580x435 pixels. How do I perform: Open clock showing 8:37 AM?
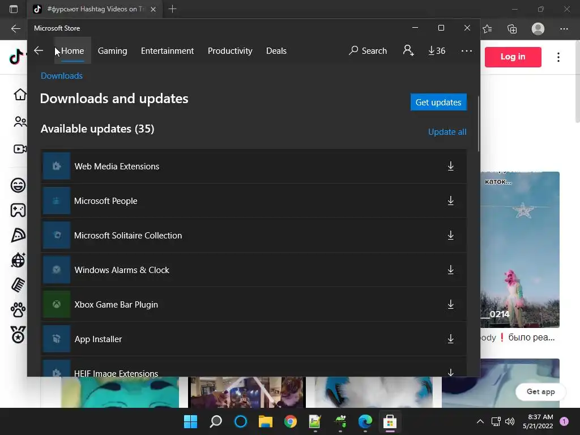pyautogui.click(x=538, y=421)
